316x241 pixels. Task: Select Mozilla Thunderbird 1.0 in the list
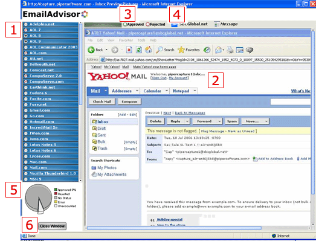click(50, 173)
